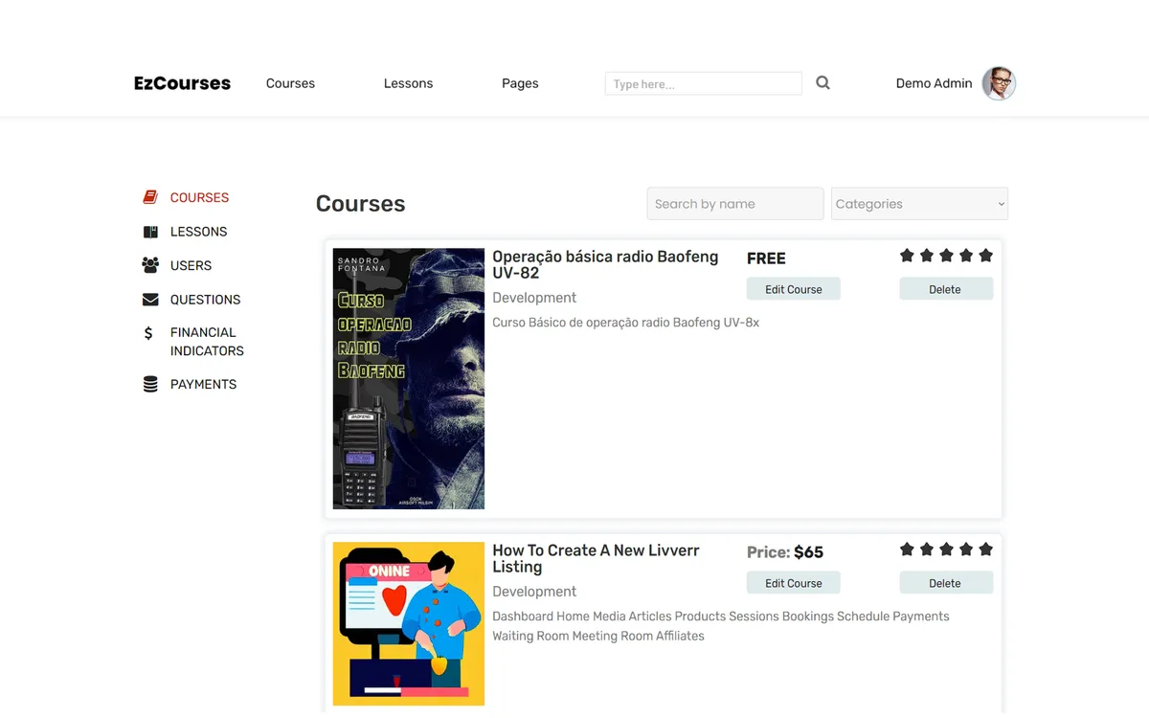Open the Categories dropdown filter
1149x718 pixels.
919,204
